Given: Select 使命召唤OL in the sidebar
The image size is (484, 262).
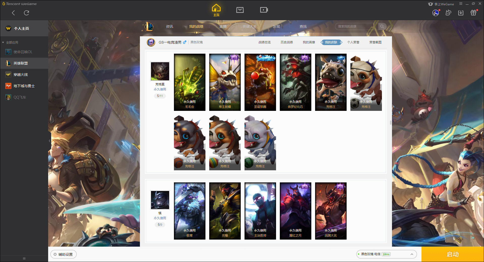Looking at the screenshot, I should [x=24, y=52].
